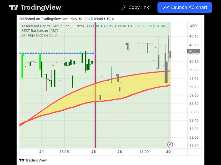Click the TradingView logo in header
Viewport: 221px width, 165px height.
(x=35, y=7)
